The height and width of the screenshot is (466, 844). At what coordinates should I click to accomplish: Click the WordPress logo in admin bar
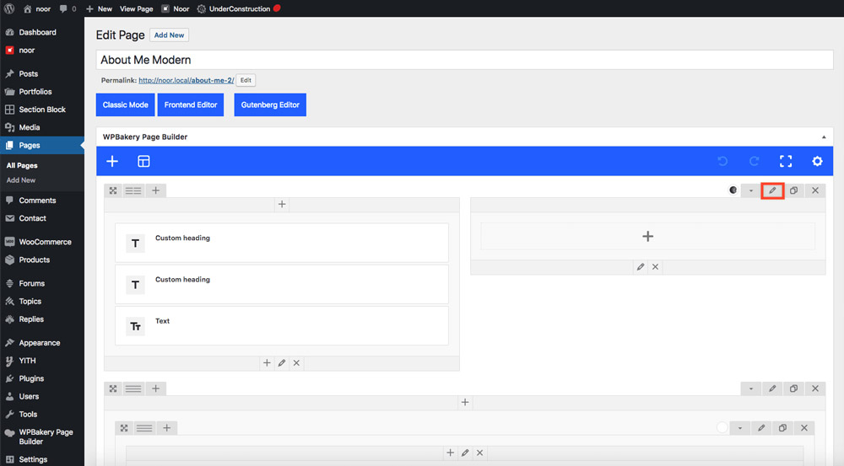(x=9, y=8)
